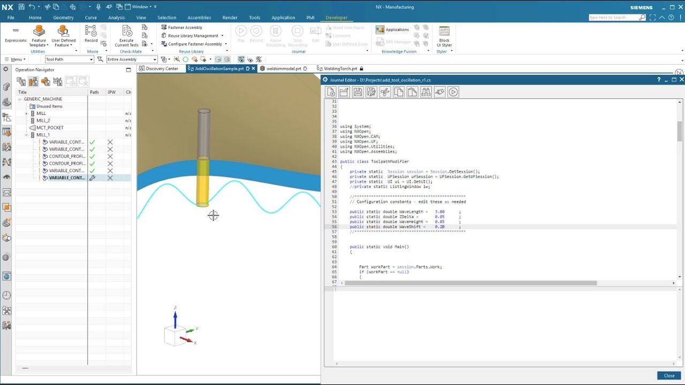
Task: Click Configure Fastener Assembly
Action: pos(192,44)
